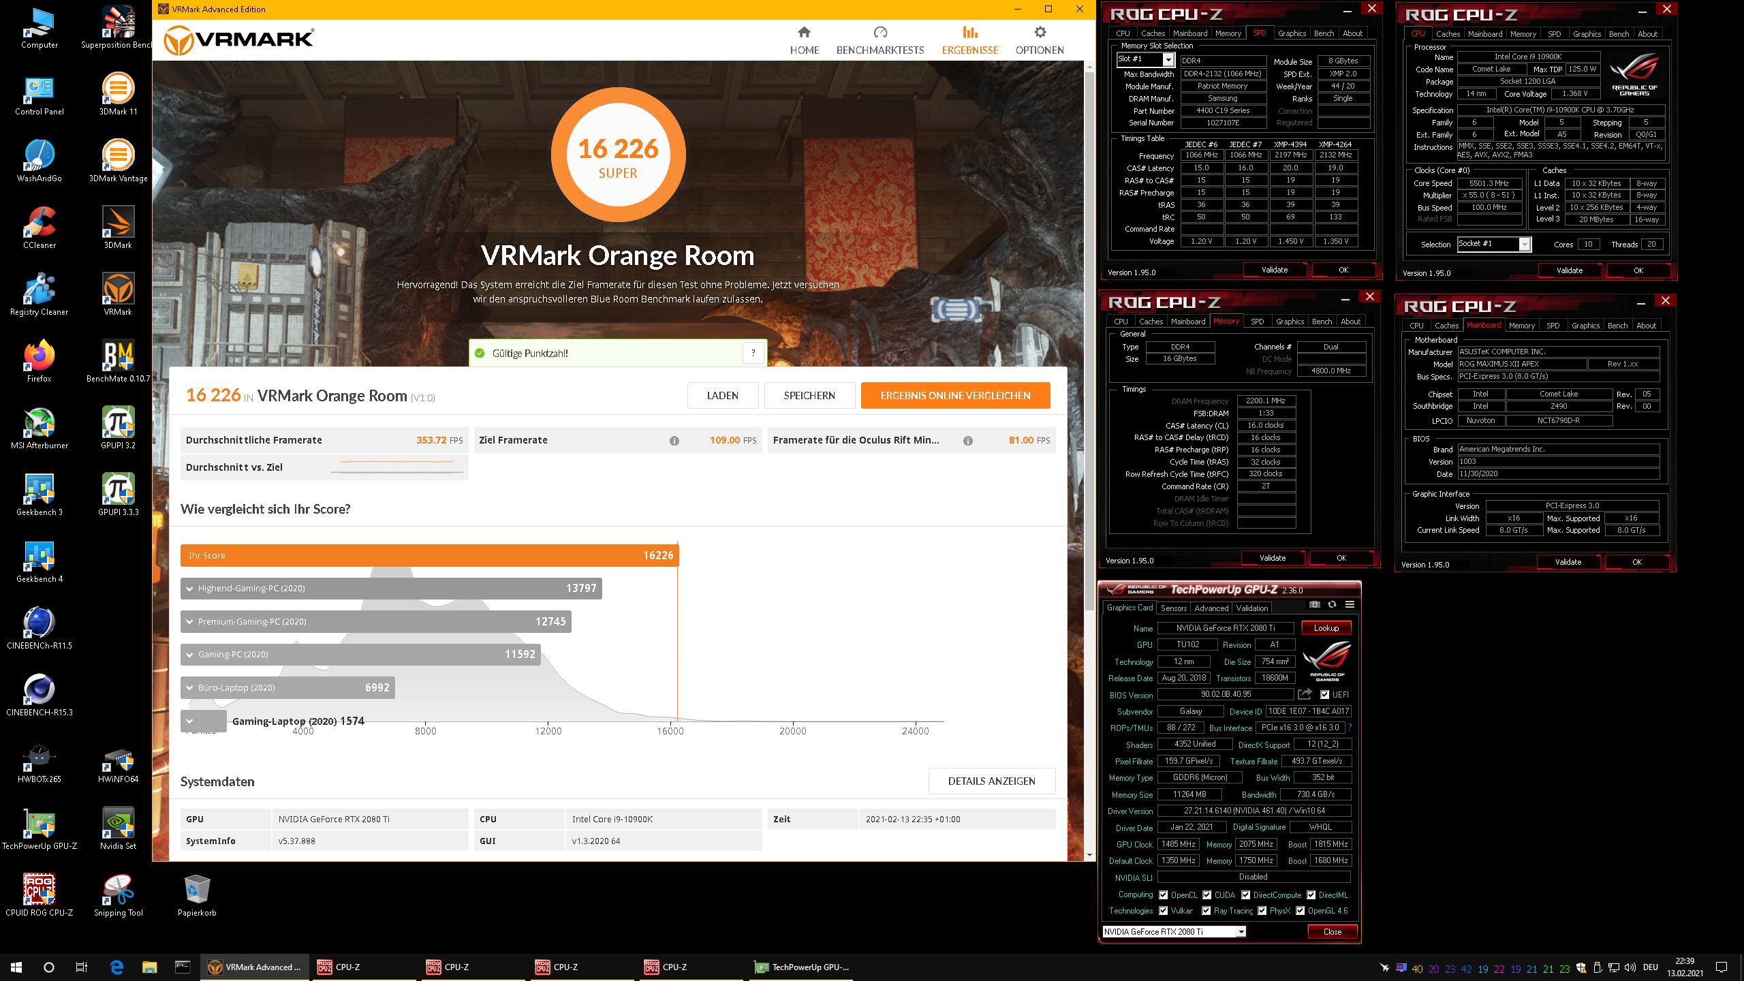Click the Ziel Framerate info icon
Image resolution: width=1744 pixels, height=981 pixels.
pos(674,441)
